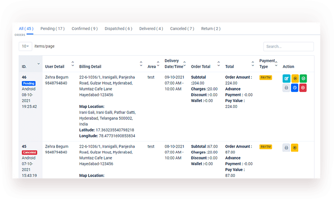Sort by Total column arrows
This screenshot has width=334, height=199.
click(x=253, y=64)
